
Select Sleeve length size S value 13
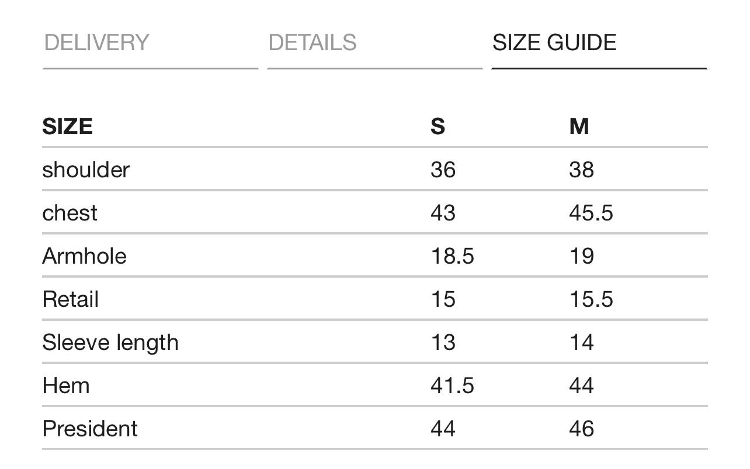[443, 342]
